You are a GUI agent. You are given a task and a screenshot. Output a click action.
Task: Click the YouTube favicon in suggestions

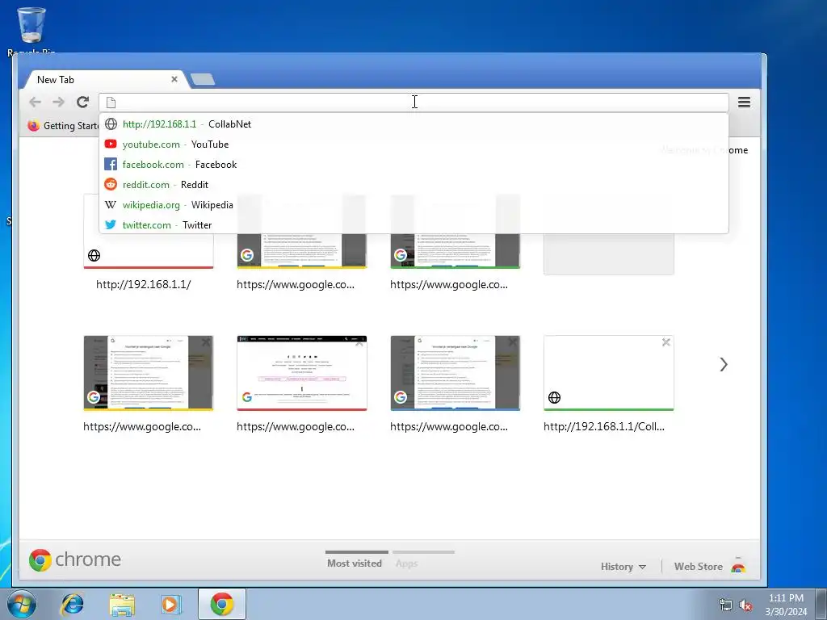(x=111, y=144)
